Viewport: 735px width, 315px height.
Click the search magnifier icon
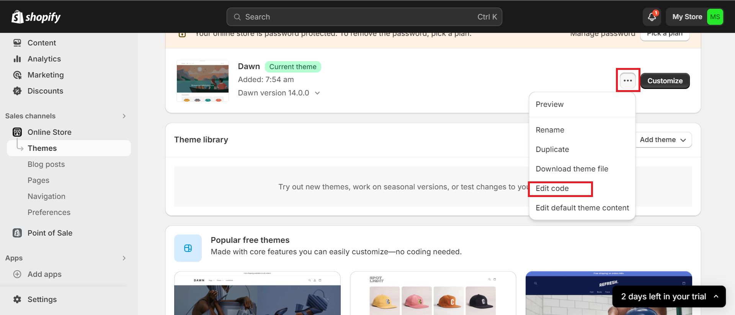click(237, 17)
